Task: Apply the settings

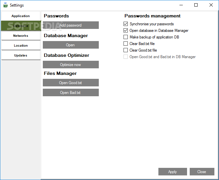Action: [173, 172]
